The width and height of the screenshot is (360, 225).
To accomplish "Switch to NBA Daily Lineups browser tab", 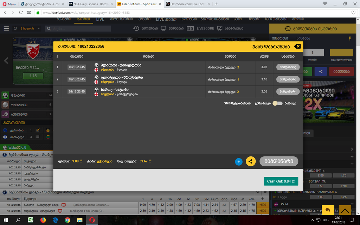I will point(91,4).
